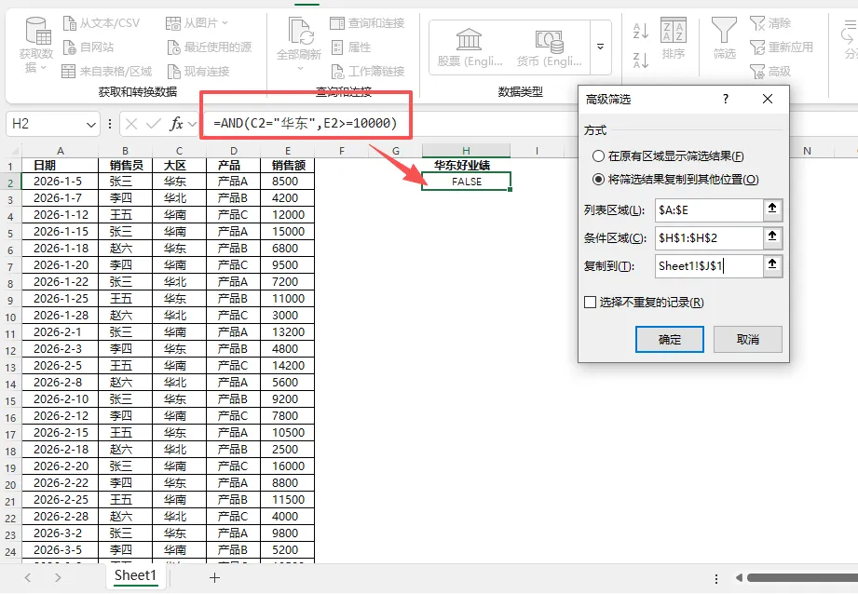Click the select-all corner triangle
Screen dimensions: 858x594
coord(15,152)
